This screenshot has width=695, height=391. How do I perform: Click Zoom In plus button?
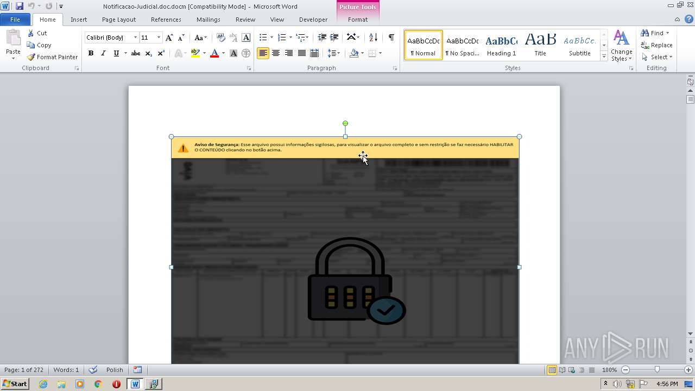pos(688,370)
